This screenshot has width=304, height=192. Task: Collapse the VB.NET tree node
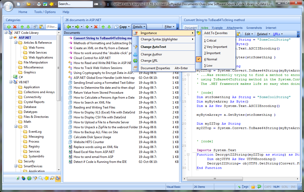pos(11,82)
